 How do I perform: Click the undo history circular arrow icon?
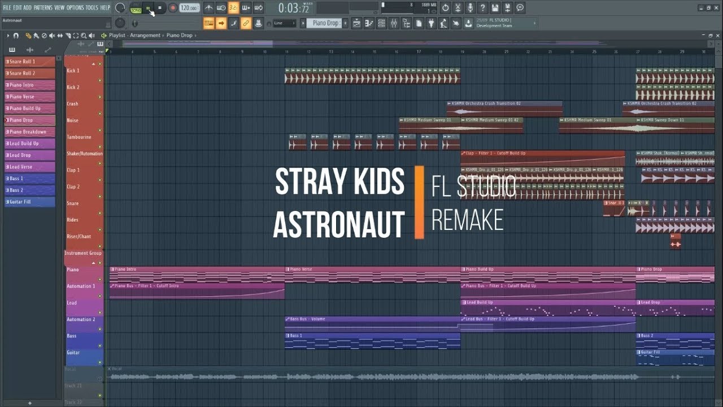pyautogui.click(x=445, y=8)
